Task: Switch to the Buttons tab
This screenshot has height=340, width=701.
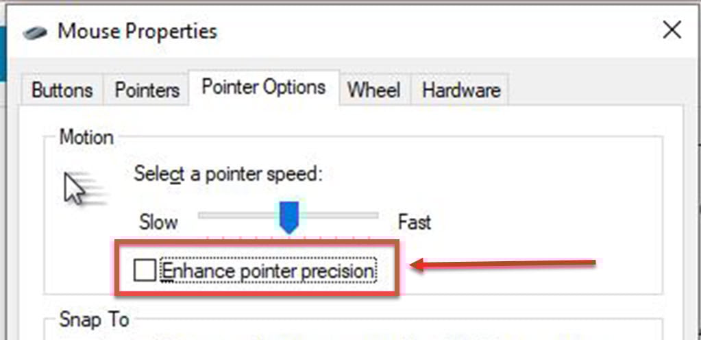Action: coord(62,90)
